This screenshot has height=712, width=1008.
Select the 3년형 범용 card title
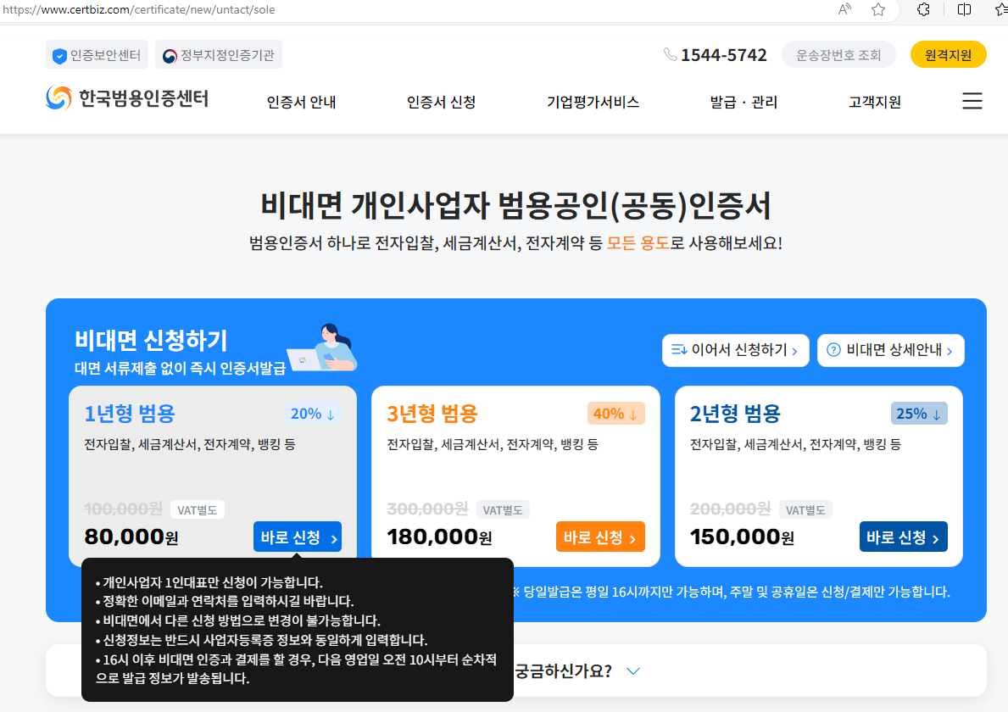pyautogui.click(x=432, y=413)
